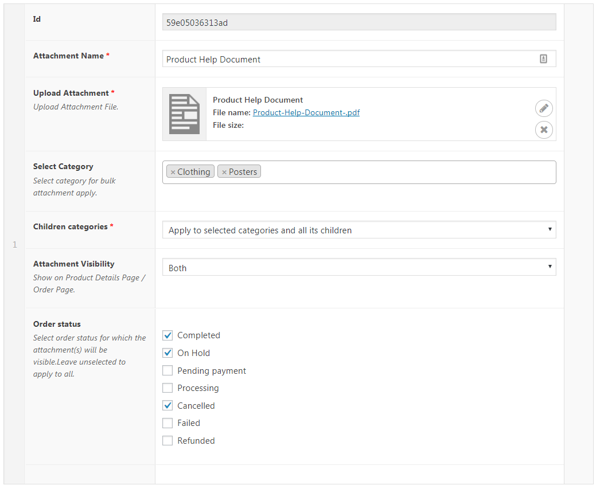This screenshot has height=489, width=600.
Task: Remove the Clothing category tag
Action: click(x=173, y=173)
